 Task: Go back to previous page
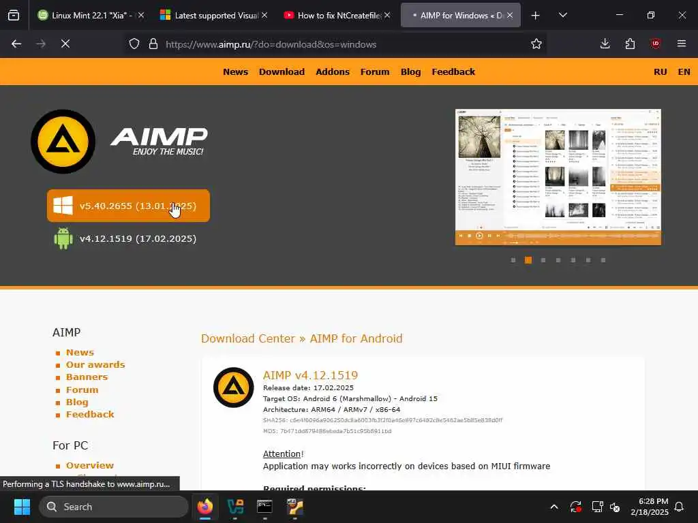(x=16, y=44)
